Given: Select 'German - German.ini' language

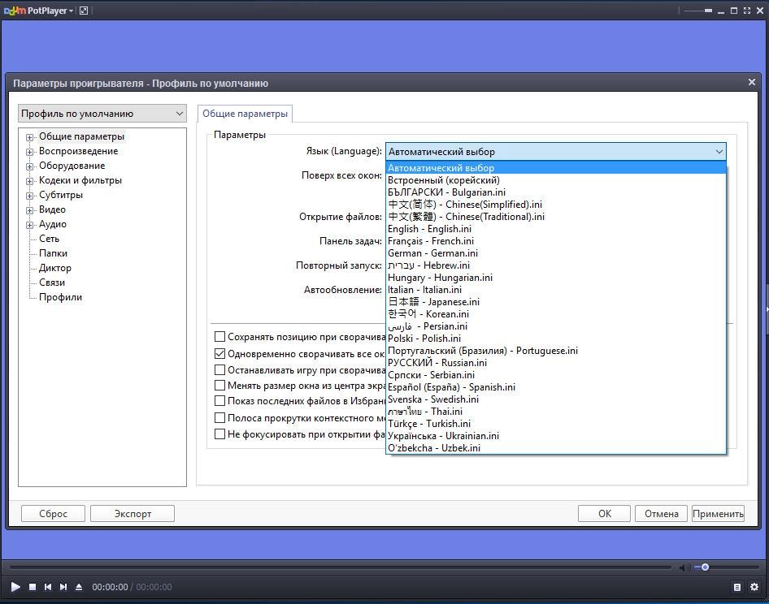Looking at the screenshot, I should point(556,252).
